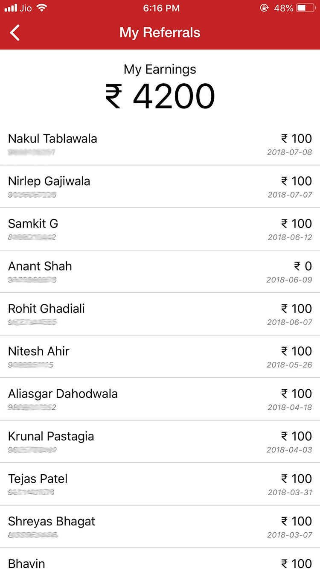Tap the back arrow icon
Screen dimensions: 320x569
pyautogui.click(x=15, y=32)
